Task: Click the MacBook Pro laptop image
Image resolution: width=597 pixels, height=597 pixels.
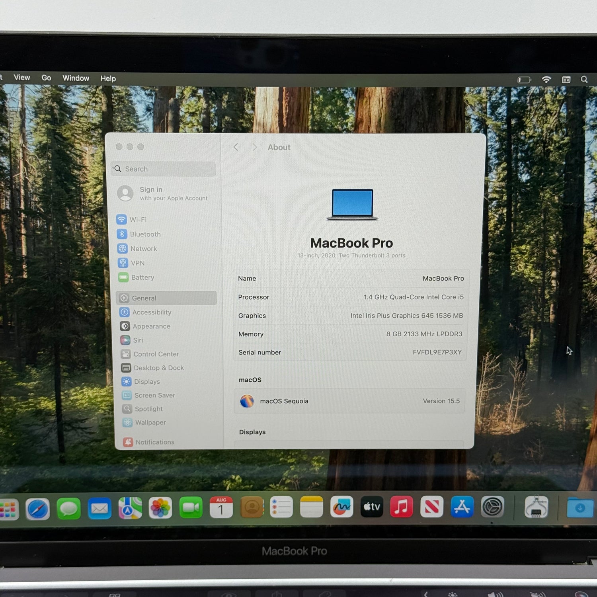Action: point(352,204)
